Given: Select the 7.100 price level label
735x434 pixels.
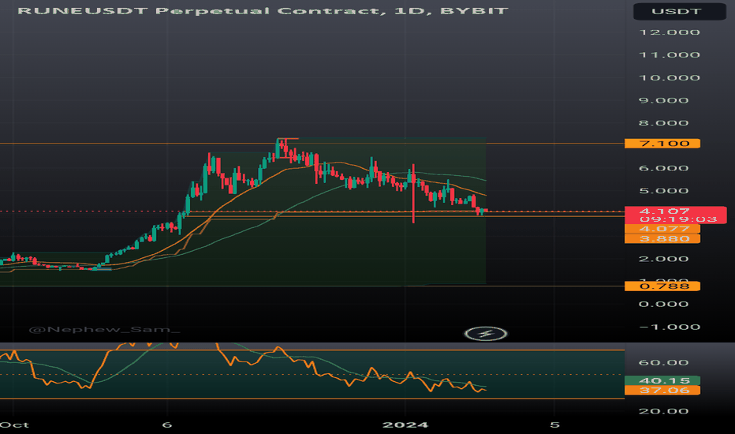Looking at the screenshot, I should pos(662,144).
